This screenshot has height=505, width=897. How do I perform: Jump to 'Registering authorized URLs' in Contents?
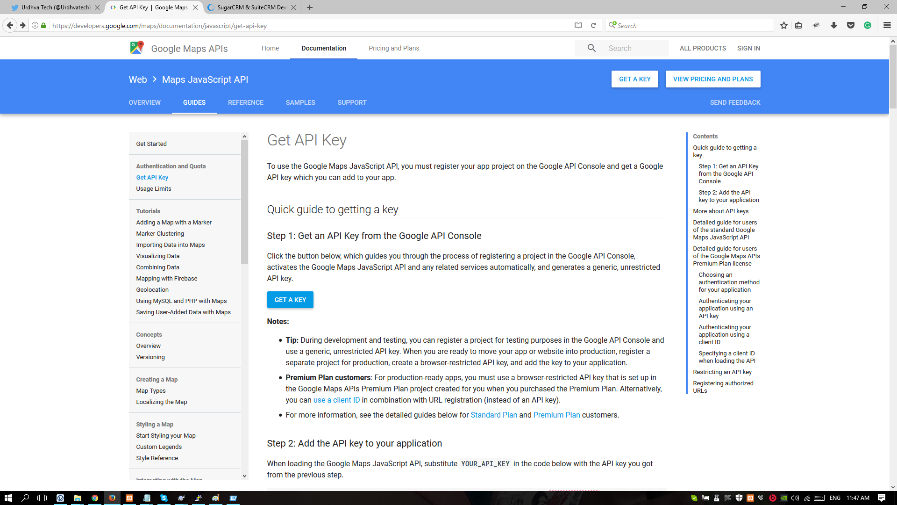723,387
